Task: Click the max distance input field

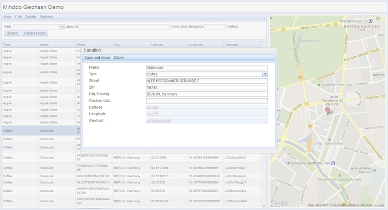Action: (215, 27)
